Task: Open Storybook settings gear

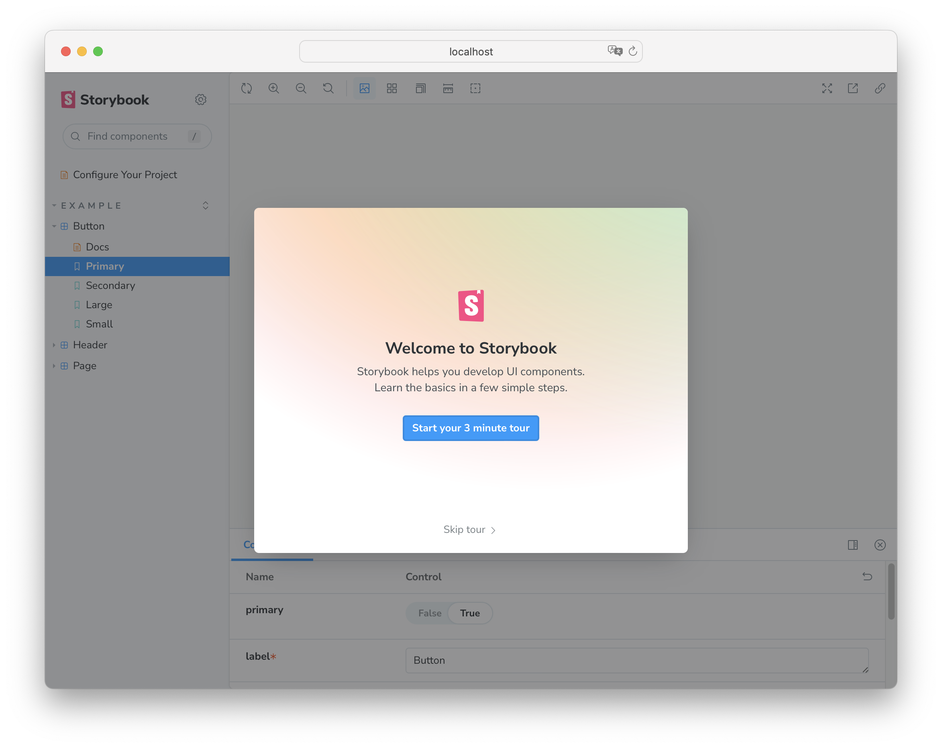Action: coord(200,100)
